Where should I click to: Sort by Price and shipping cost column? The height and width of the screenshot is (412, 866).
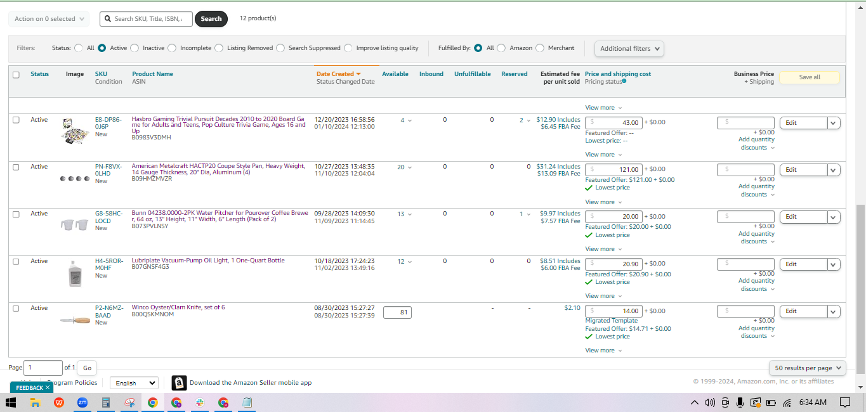(x=618, y=74)
